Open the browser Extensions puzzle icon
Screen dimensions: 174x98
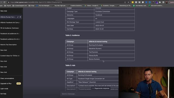click(160, 2)
